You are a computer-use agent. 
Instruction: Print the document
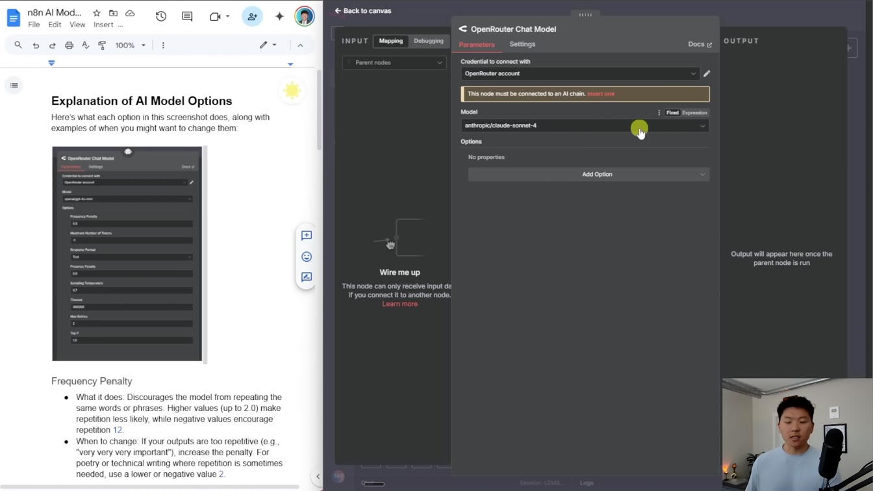[69, 45]
